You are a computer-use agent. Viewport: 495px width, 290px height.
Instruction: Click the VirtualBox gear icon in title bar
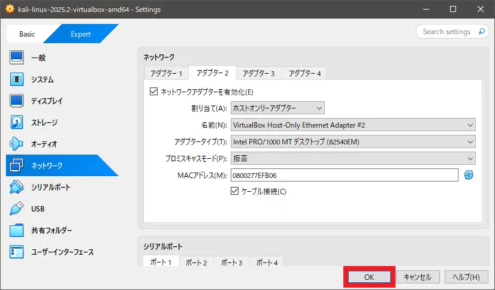10,9
